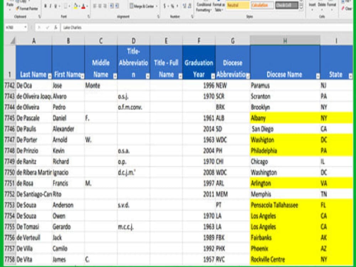Viewport: 356px width, 267px height.
Task: Apply the Percent Style format
Action: (x=172, y=6)
